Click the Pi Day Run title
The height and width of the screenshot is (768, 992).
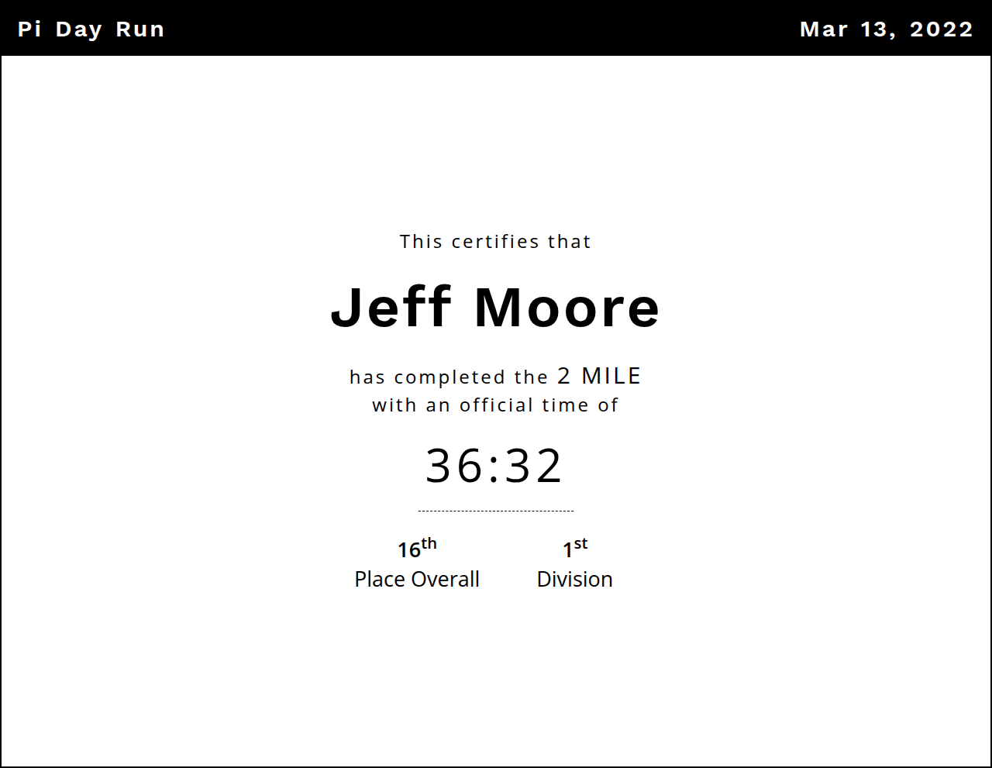[x=91, y=29]
